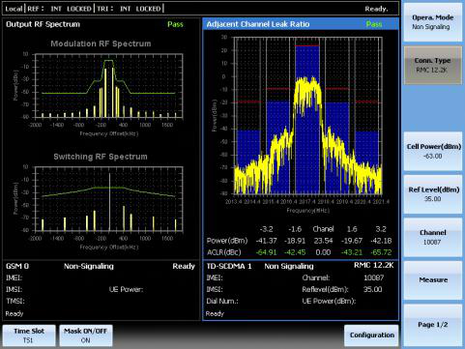Click the REF INT LOCKED status indicator
This screenshot has height=349, width=465.
(x=59, y=9)
